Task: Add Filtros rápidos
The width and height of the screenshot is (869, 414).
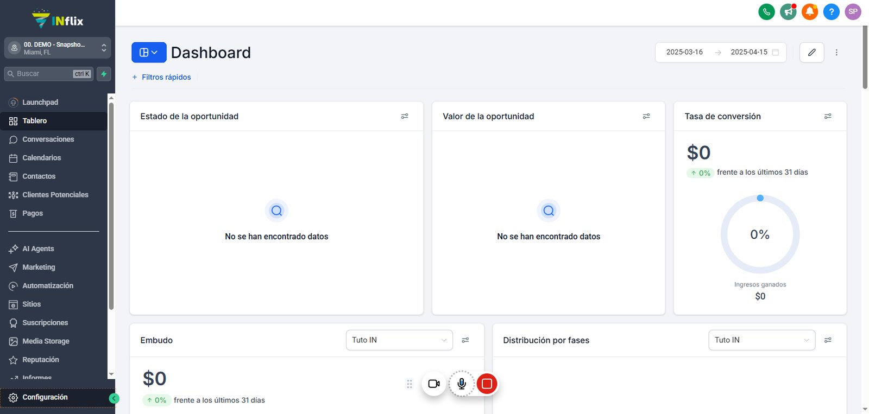Action: (161, 77)
